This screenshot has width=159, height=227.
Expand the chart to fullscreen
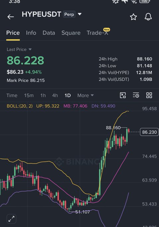pos(11,219)
